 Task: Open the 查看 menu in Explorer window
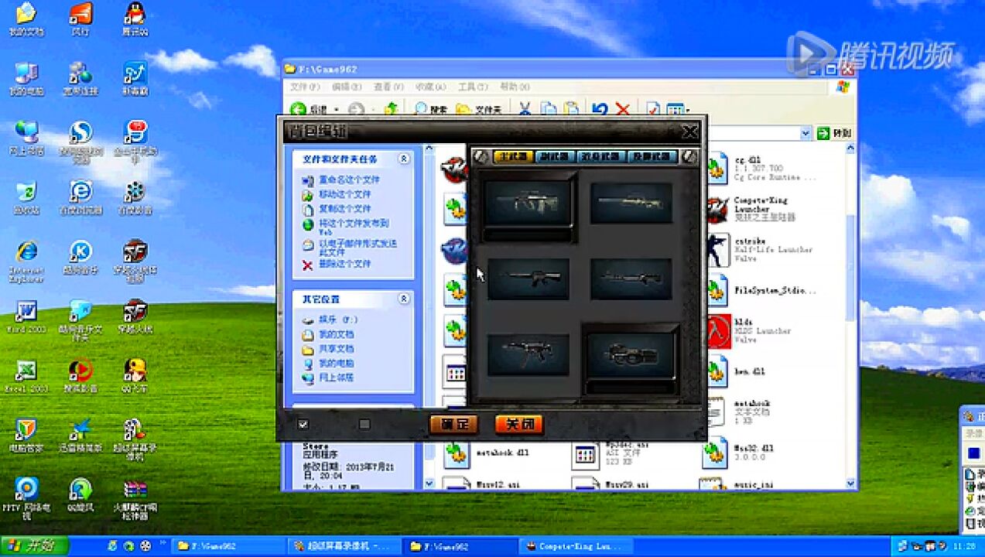point(388,87)
